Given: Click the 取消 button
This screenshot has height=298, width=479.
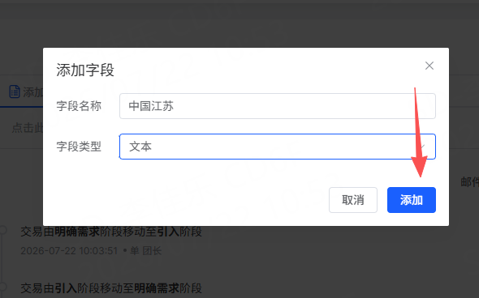Looking at the screenshot, I should point(353,200).
